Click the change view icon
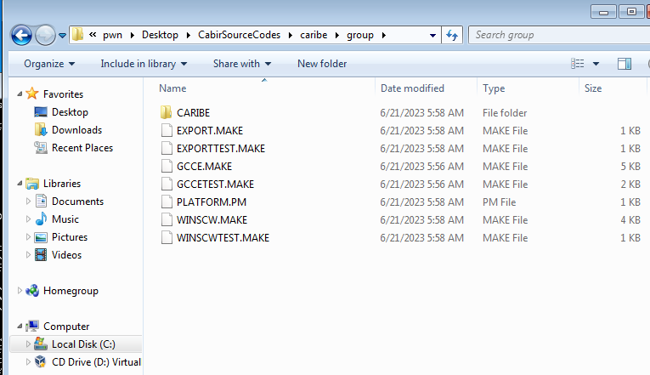Viewport: 650px width, 375px height. (578, 64)
